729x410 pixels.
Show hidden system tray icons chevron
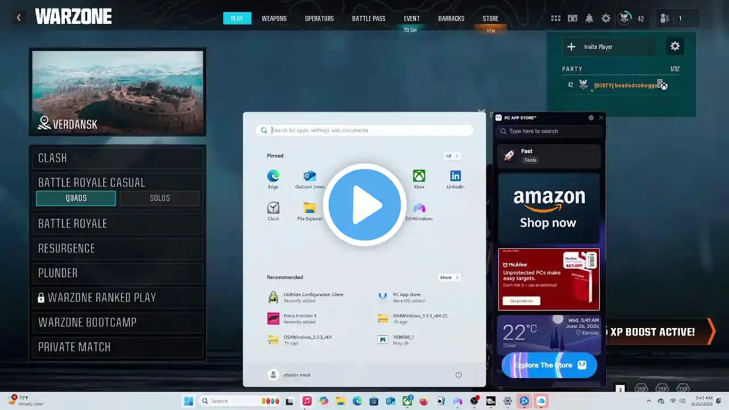649,401
